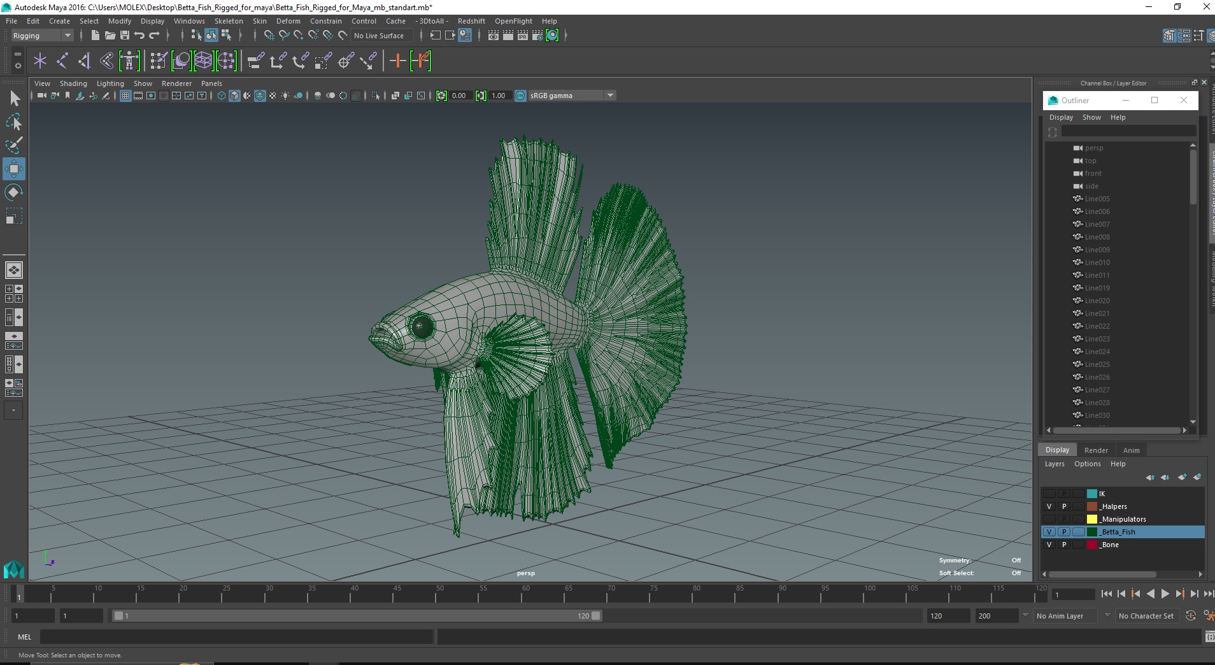Click the Blend Shape shelf icon
The width and height of the screenshot is (1215, 665).
pyautogui.click(x=181, y=61)
